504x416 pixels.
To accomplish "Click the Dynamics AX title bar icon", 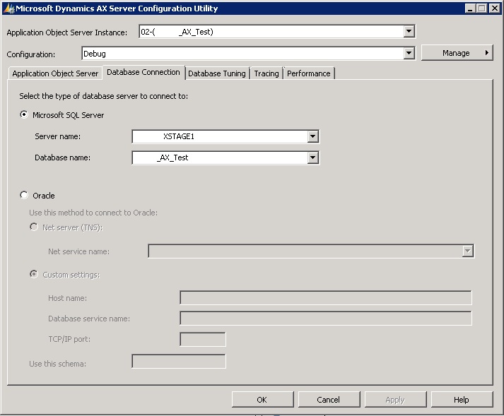I will (9, 8).
